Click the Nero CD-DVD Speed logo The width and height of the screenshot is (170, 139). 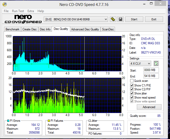click(x=23, y=19)
